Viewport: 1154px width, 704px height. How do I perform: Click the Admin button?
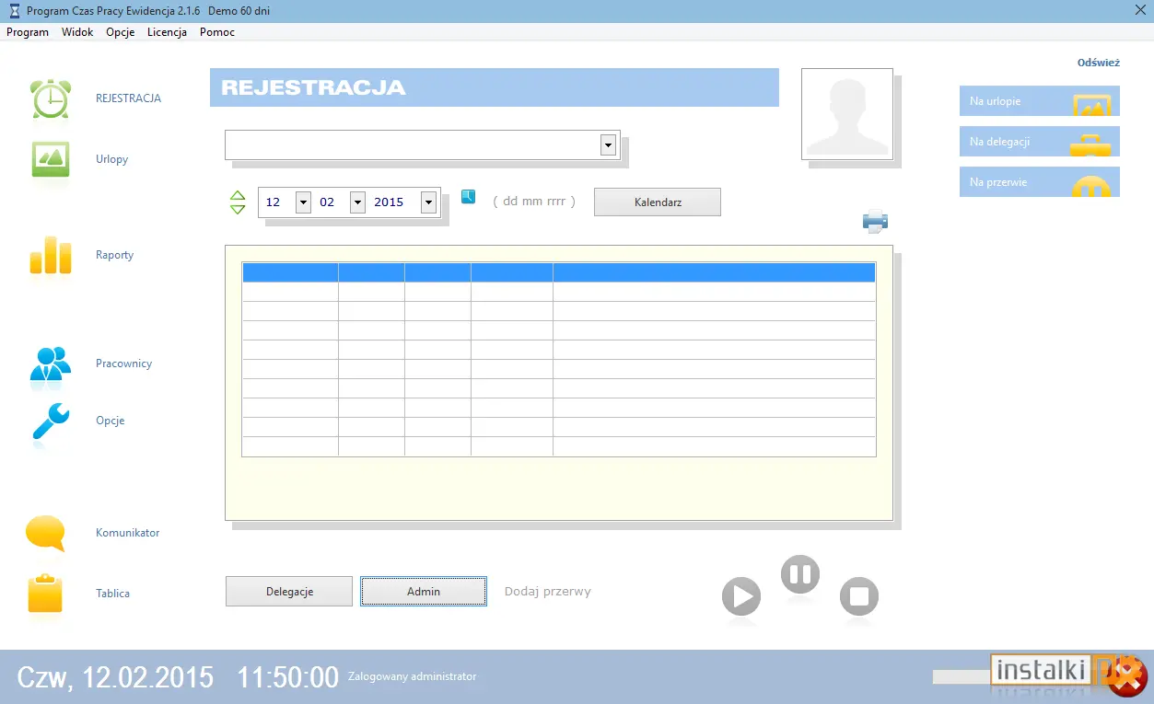(x=424, y=592)
